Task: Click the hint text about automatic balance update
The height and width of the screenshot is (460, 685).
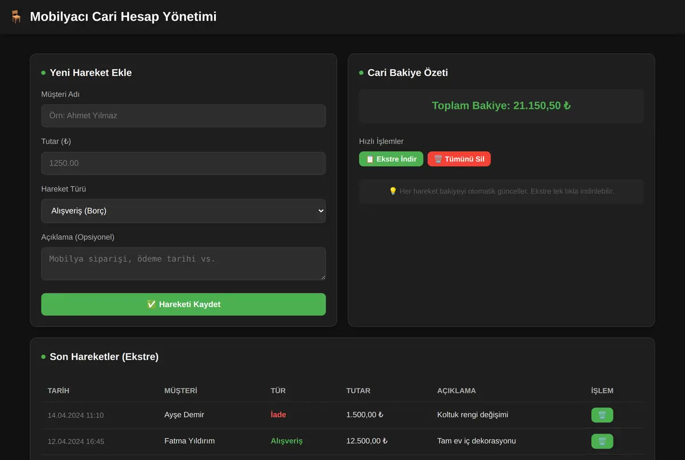Action: (x=501, y=191)
